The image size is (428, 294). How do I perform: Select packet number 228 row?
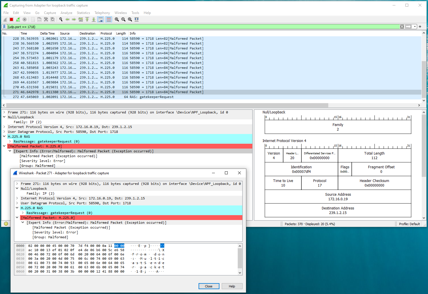pyautogui.click(x=211, y=39)
